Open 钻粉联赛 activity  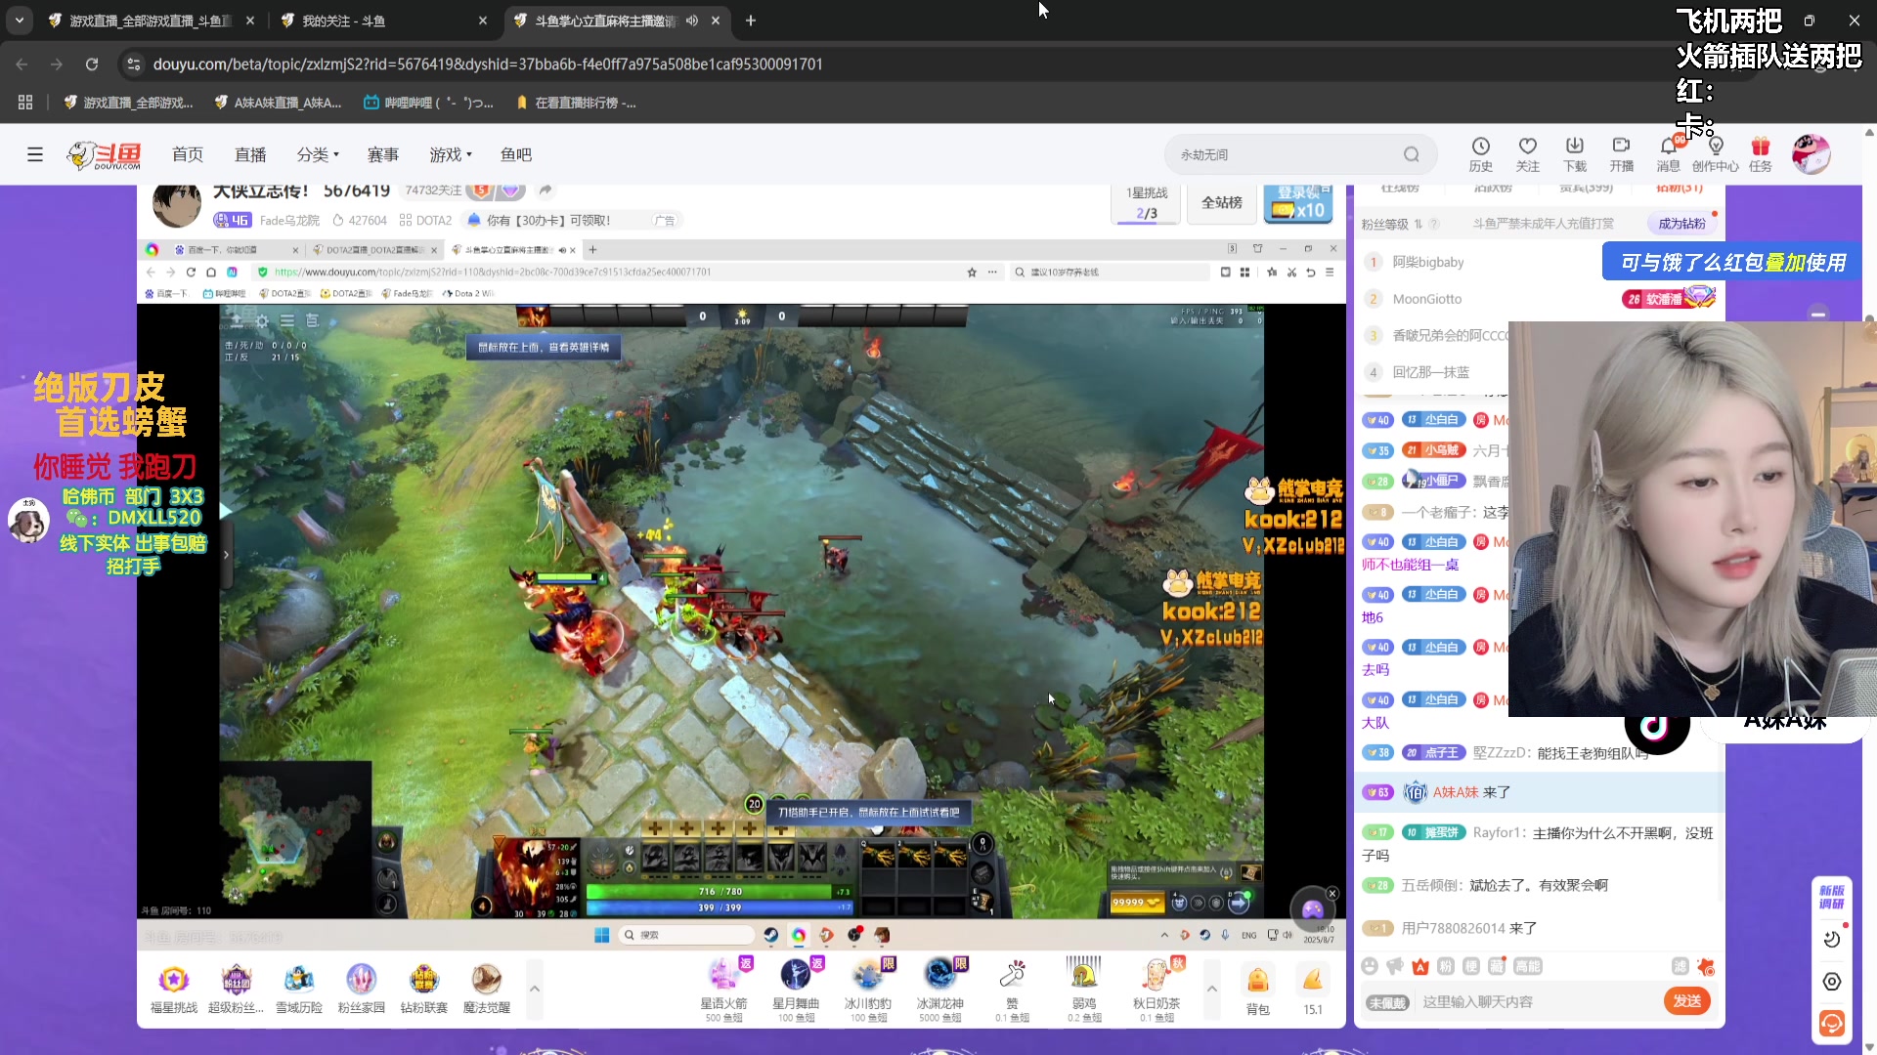coord(423,989)
